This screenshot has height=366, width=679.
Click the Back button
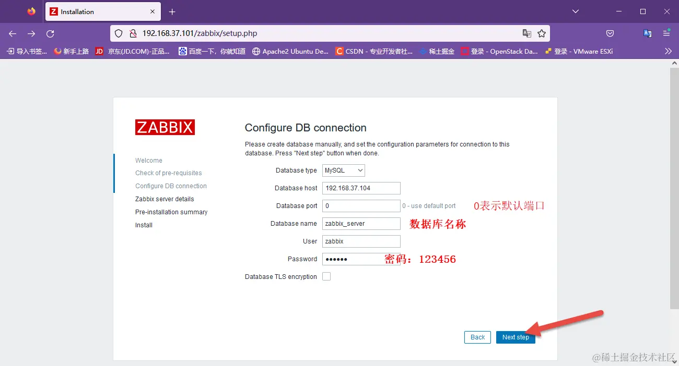coord(477,337)
